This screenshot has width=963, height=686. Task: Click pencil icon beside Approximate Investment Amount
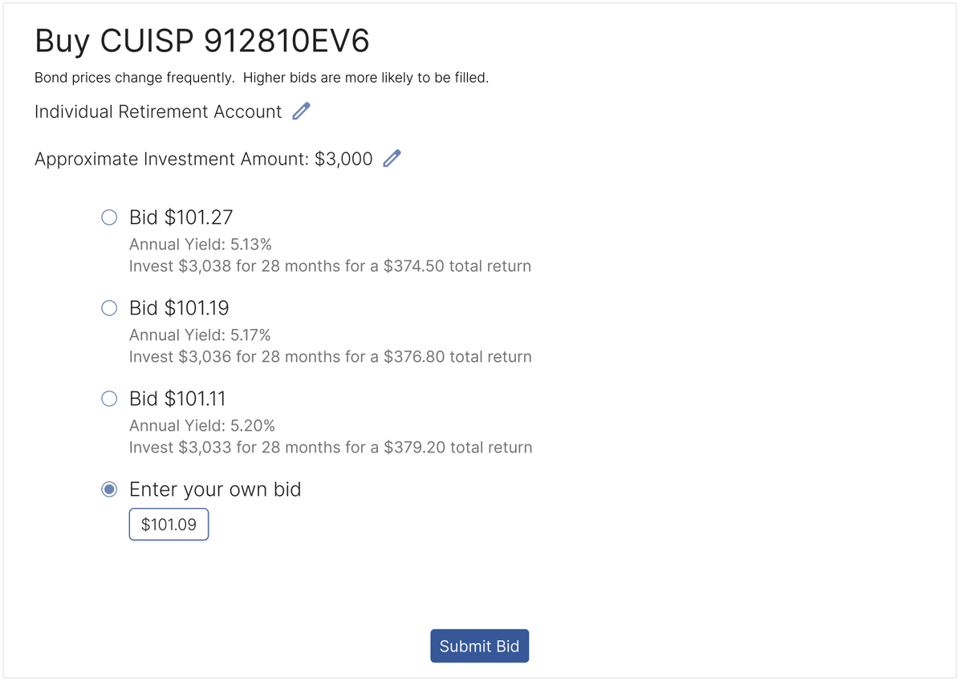pyautogui.click(x=392, y=159)
